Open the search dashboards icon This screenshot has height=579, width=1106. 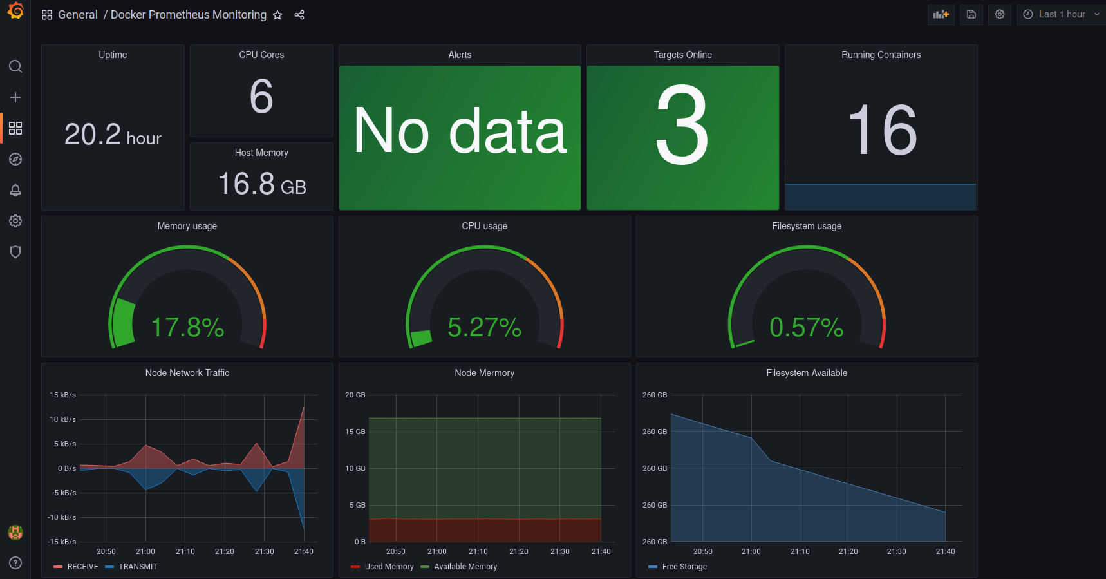[x=15, y=66]
